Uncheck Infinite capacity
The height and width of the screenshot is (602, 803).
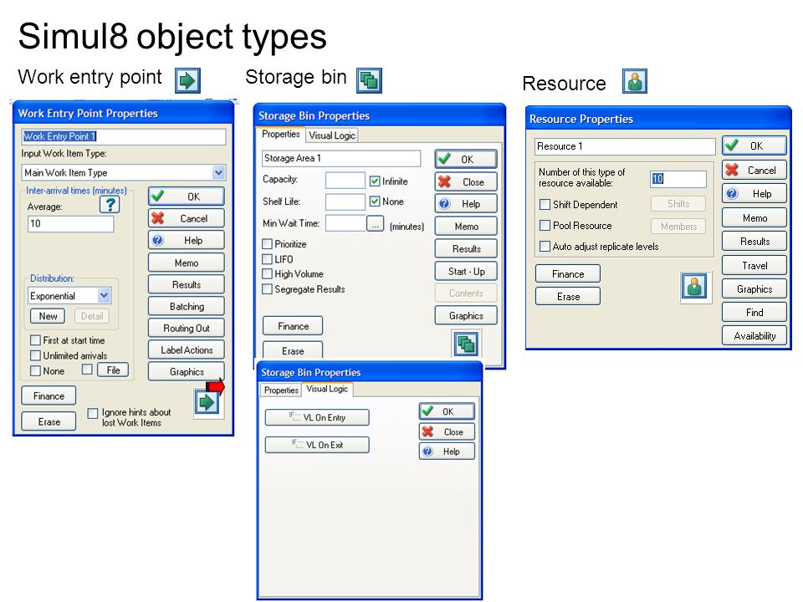(375, 181)
